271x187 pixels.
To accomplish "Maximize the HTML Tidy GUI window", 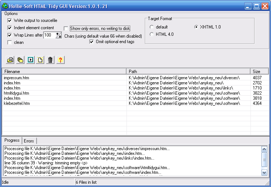I will click(x=256, y=6).
